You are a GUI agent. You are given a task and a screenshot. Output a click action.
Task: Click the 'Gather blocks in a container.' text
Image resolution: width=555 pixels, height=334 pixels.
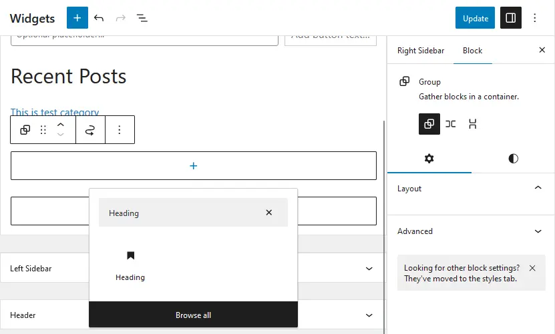tap(469, 97)
